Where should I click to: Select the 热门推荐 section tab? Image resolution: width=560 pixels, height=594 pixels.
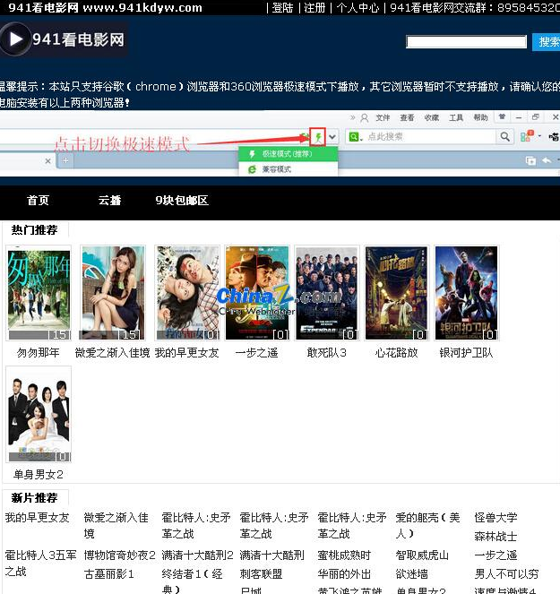point(34,230)
